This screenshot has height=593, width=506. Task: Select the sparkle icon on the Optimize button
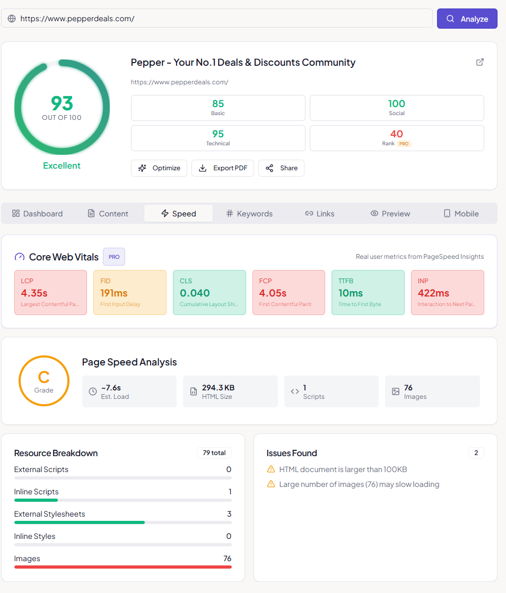(x=142, y=168)
